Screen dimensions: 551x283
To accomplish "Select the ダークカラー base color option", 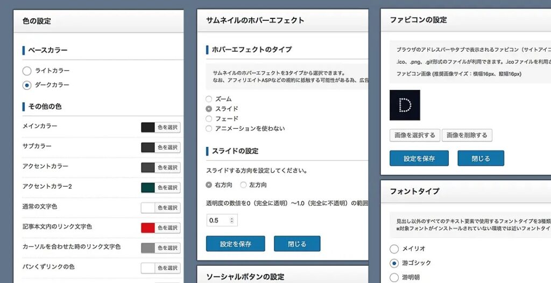I will point(27,85).
